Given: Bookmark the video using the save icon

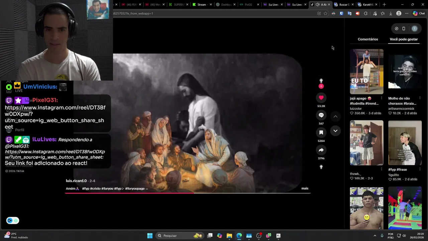Looking at the screenshot, I should pos(321,133).
